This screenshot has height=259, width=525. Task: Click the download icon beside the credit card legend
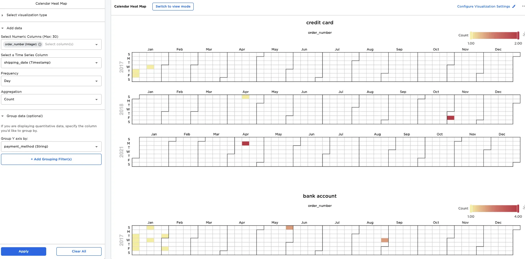click(523, 33)
